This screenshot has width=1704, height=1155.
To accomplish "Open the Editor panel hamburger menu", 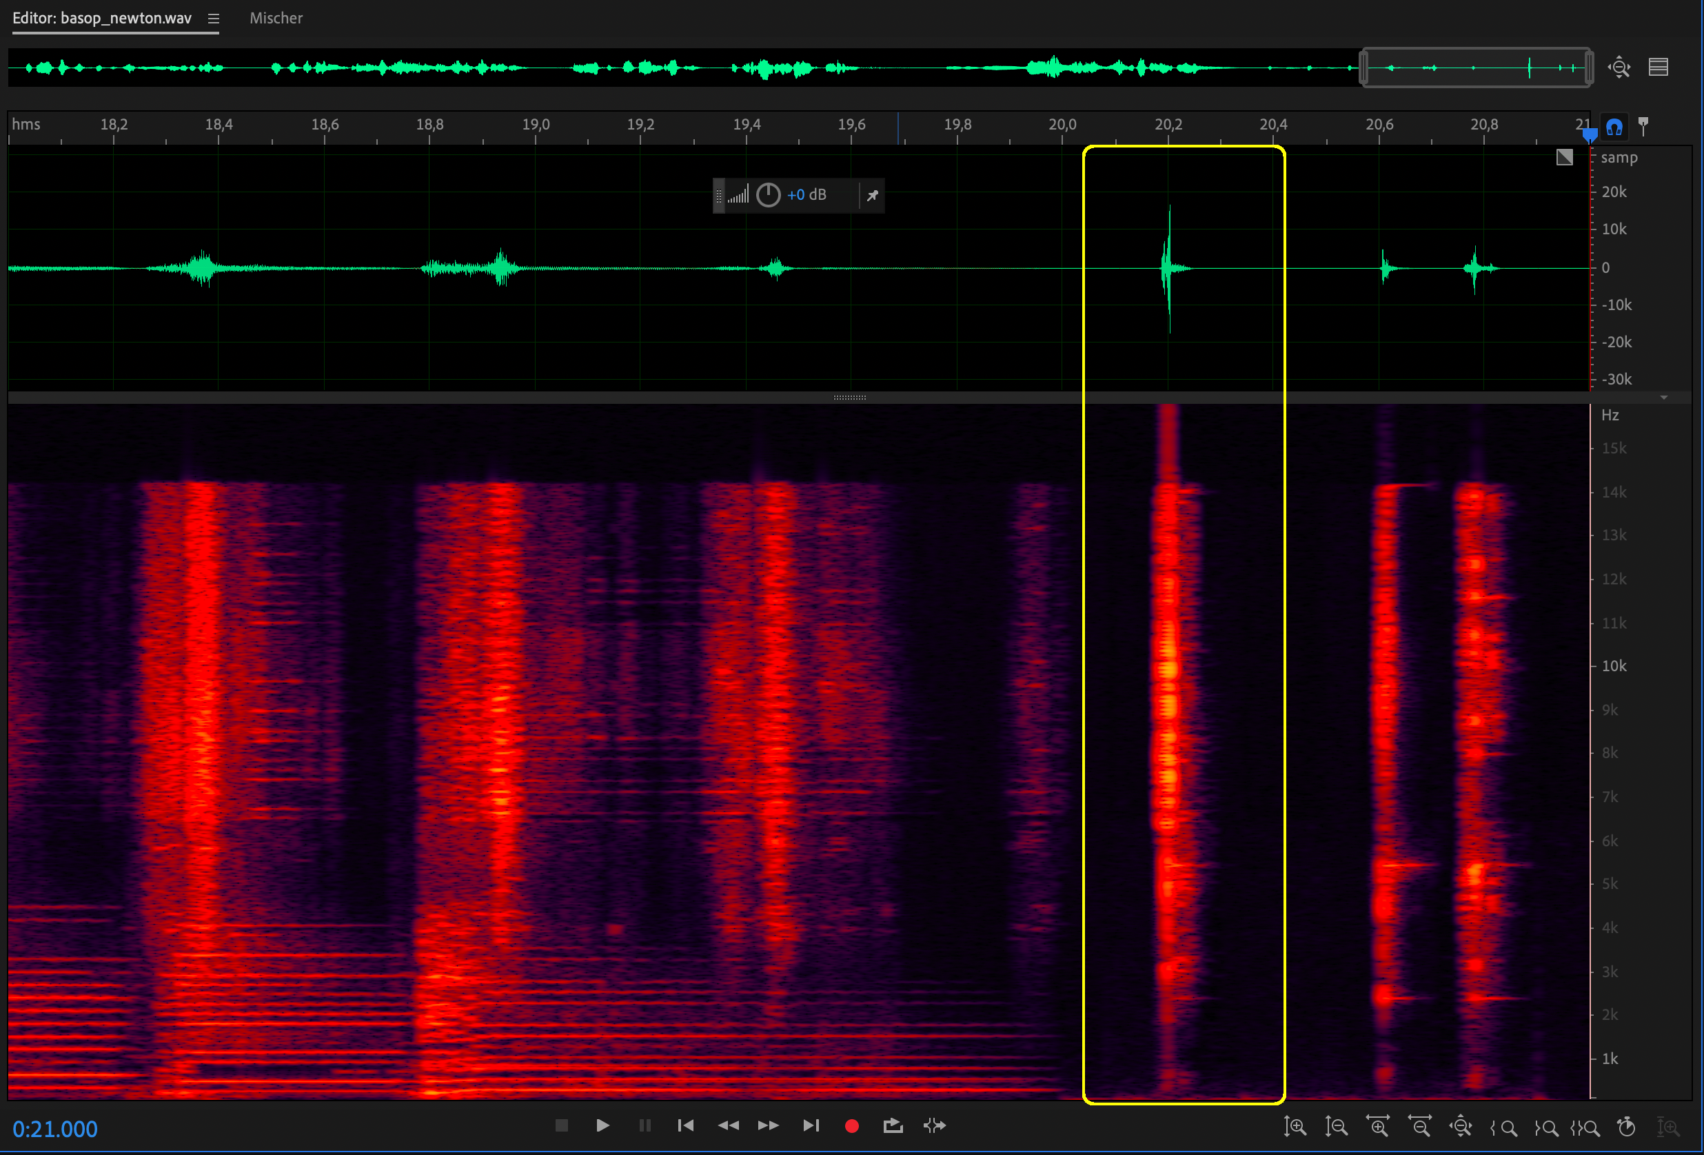I will point(214,19).
